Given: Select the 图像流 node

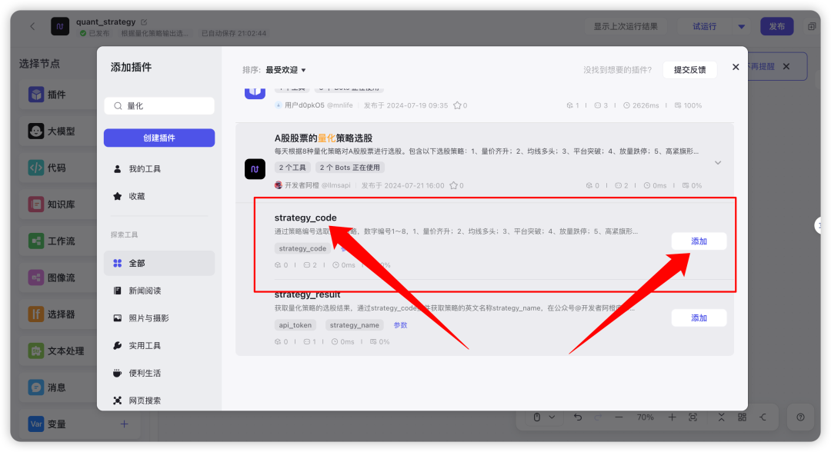Looking at the screenshot, I should (58, 278).
